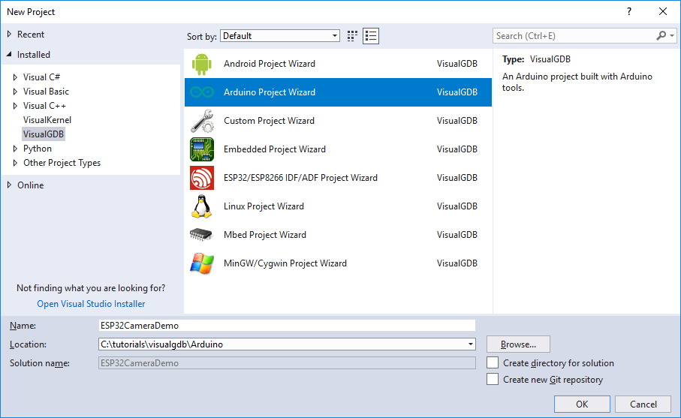Select Embedded Project Wizard text
Viewport: 681px width, 418px height.
coord(275,149)
